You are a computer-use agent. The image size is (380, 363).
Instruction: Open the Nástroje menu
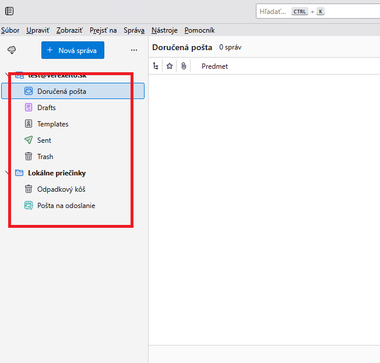click(164, 30)
